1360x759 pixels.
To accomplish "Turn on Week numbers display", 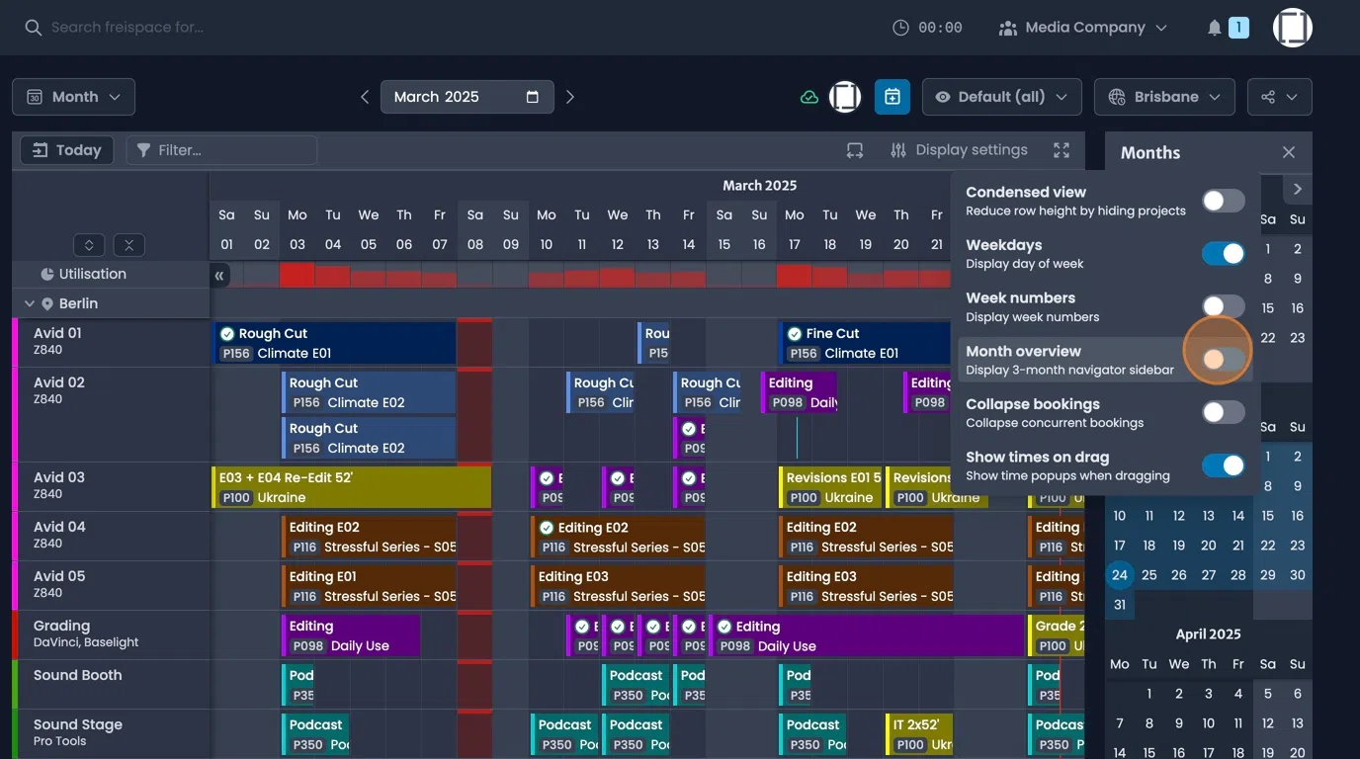I will 1223,305.
